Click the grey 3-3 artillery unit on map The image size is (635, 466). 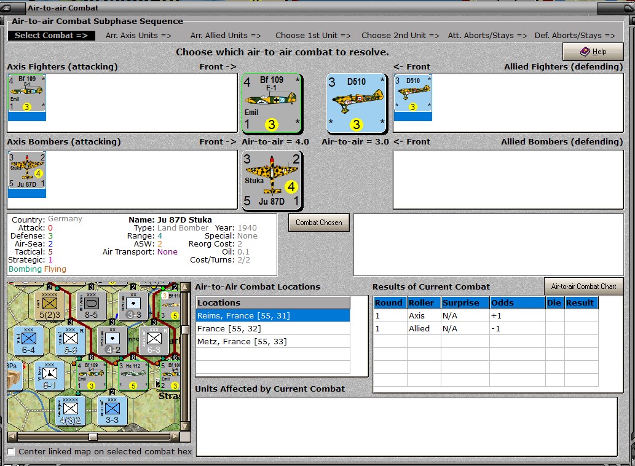[x=133, y=305]
